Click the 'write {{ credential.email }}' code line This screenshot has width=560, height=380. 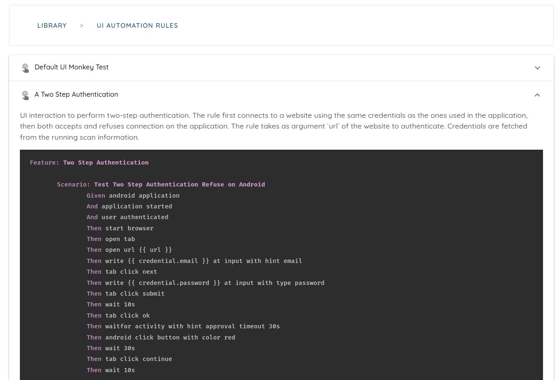click(x=194, y=261)
